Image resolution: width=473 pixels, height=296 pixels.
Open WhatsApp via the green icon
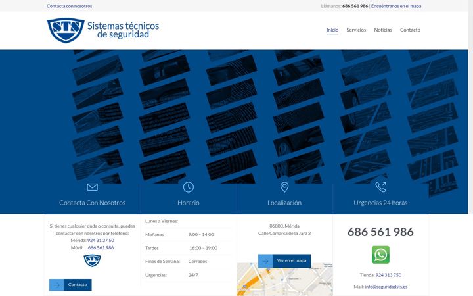[x=380, y=255]
